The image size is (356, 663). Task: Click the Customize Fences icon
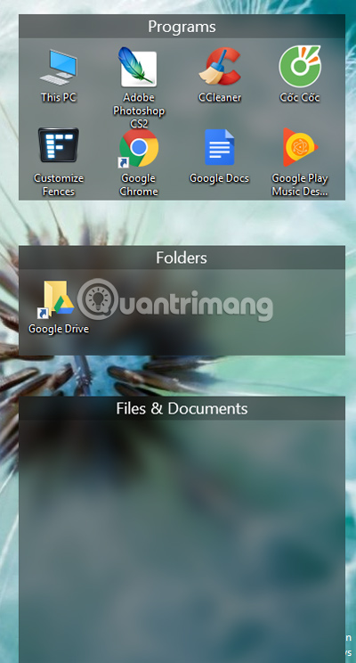(59, 145)
